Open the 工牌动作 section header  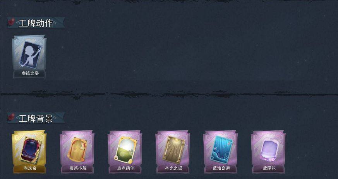[36, 23]
